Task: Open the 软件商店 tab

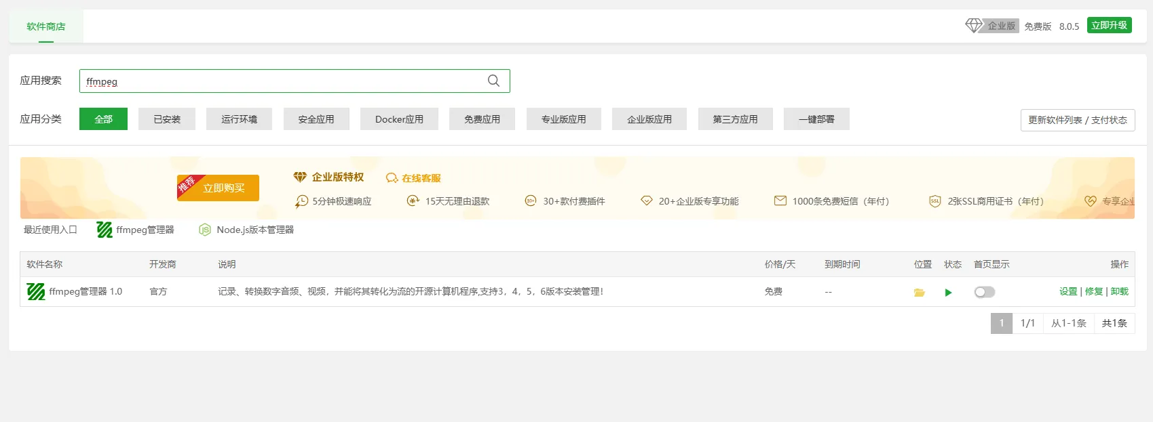Action: point(46,27)
